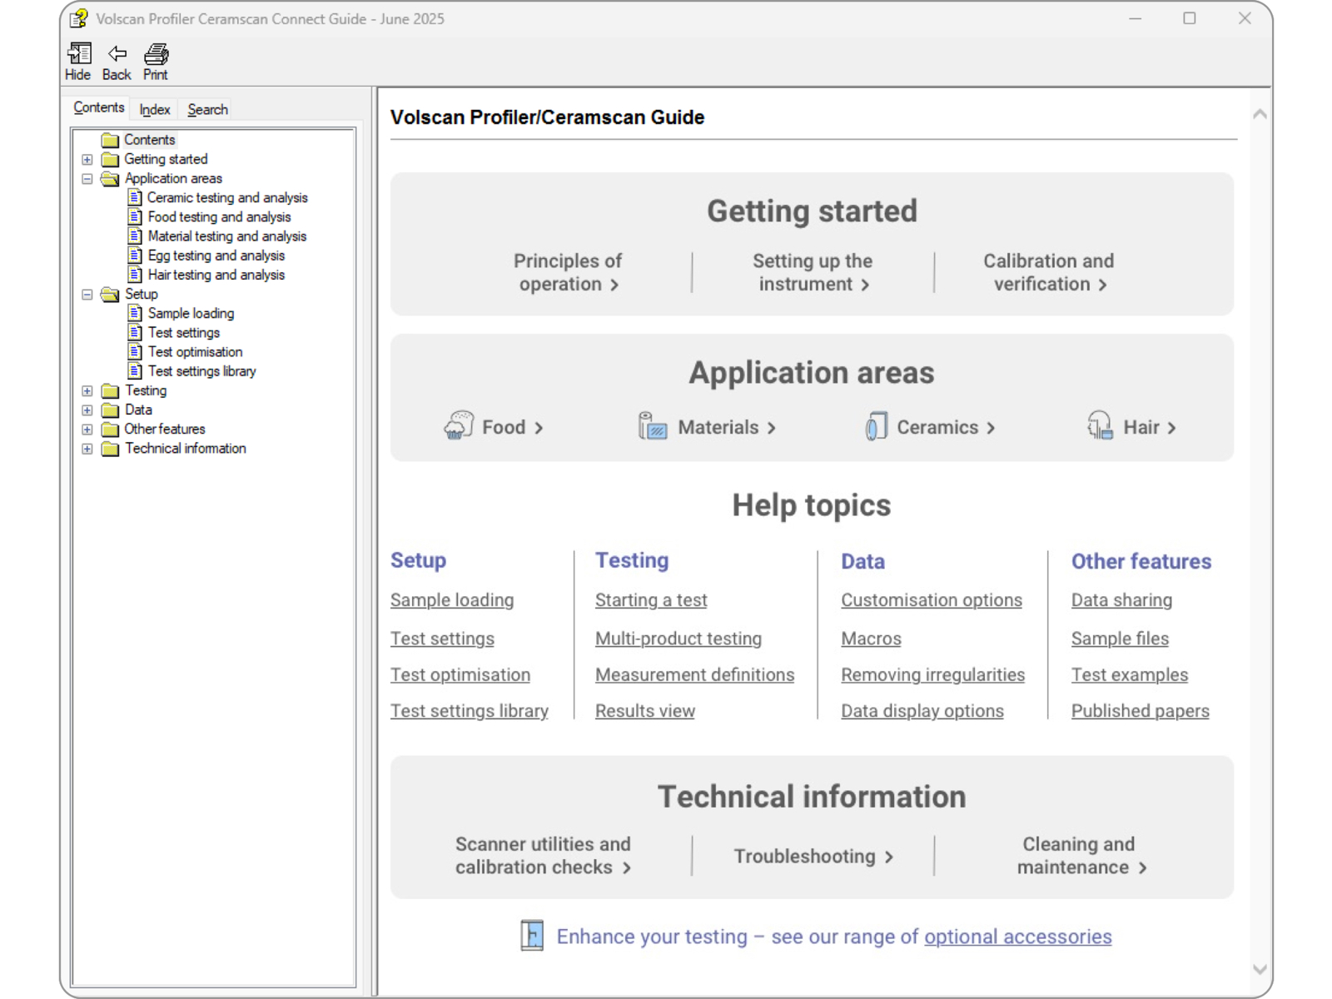Click the scroll up arrow of content pane
Viewport: 1332px width, 999px height.
1260,114
